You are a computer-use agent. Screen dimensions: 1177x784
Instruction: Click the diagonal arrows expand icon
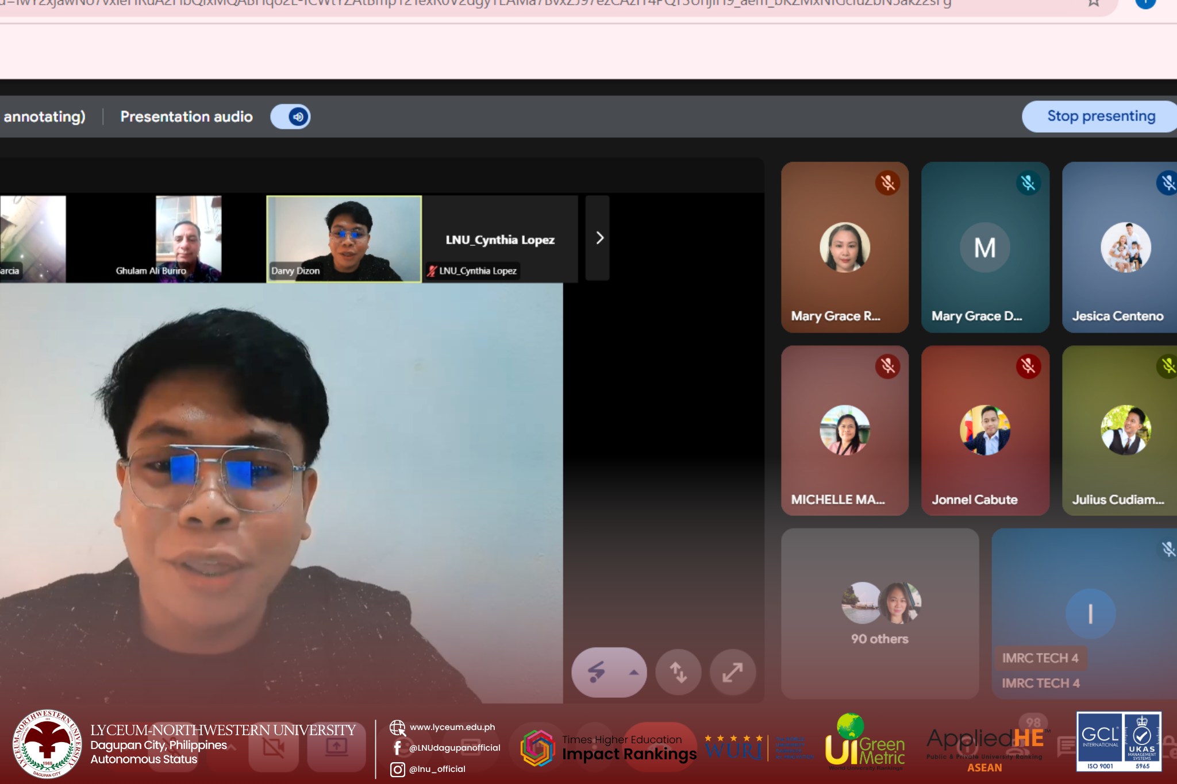click(732, 672)
